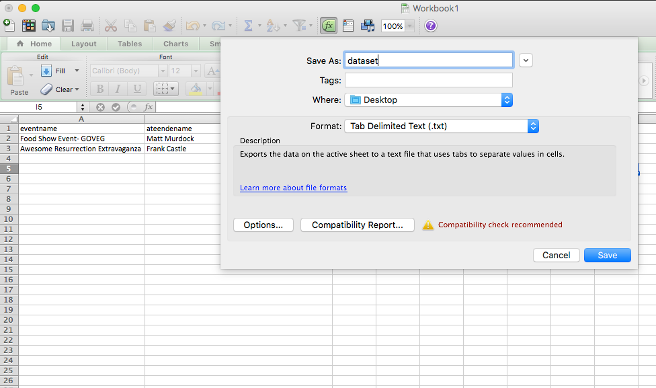The width and height of the screenshot is (656, 388).
Task: Open the font size 12 dropdown
Action: [196, 71]
